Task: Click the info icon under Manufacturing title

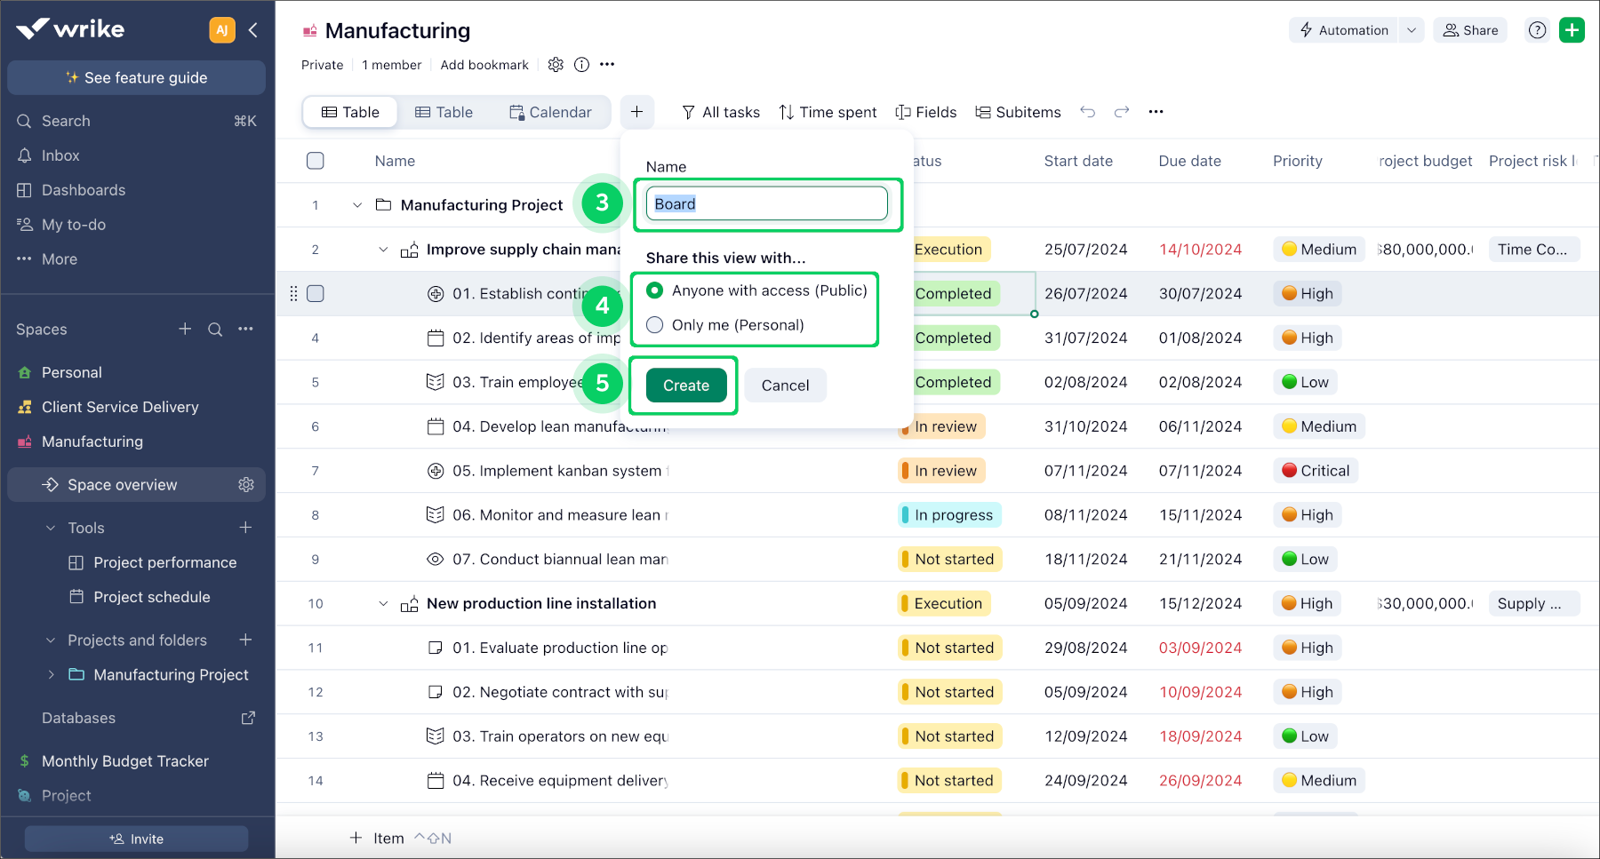Action: click(581, 65)
